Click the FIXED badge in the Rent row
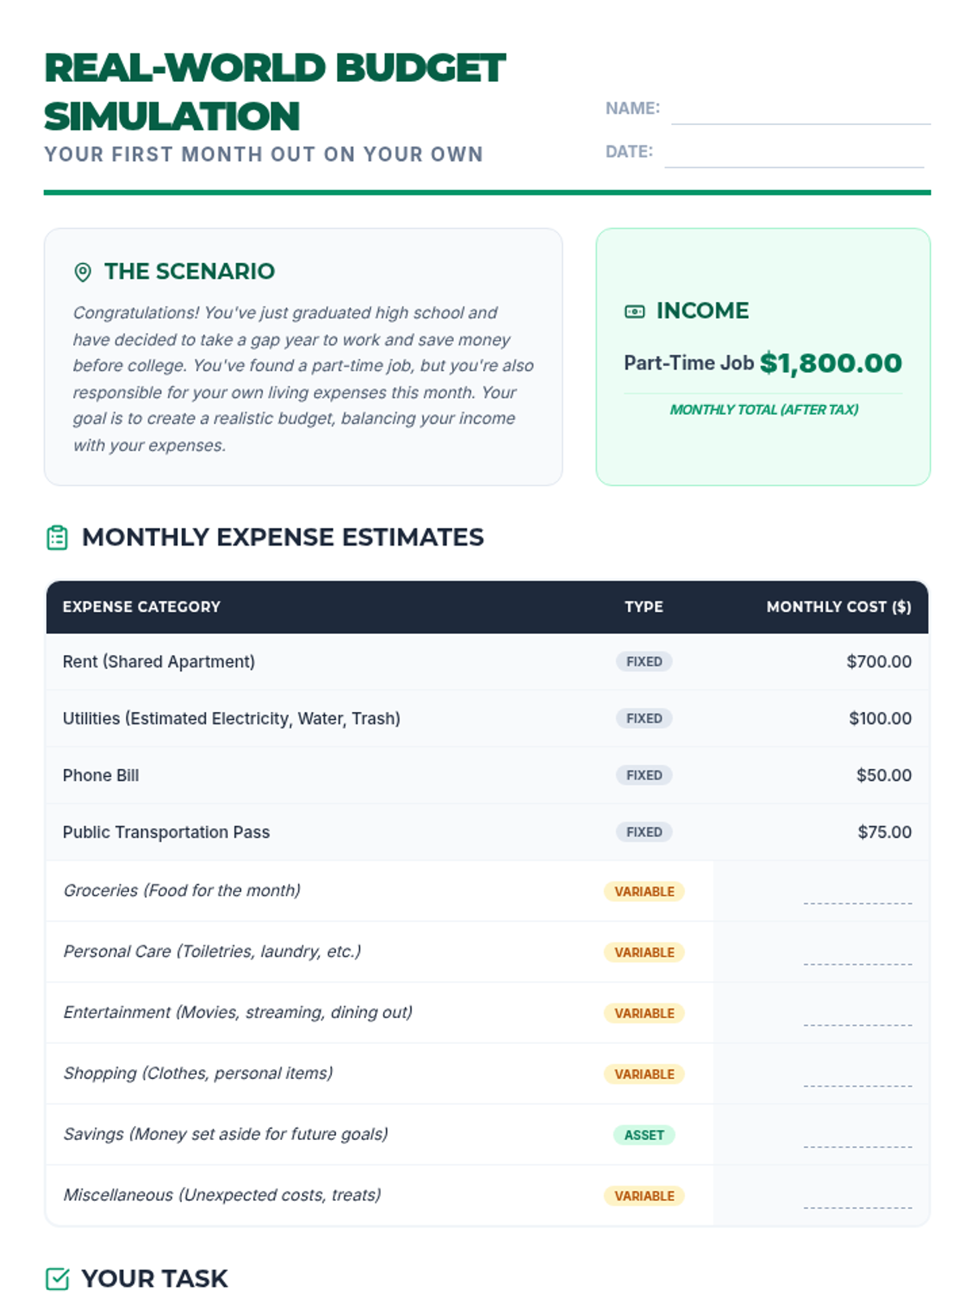 click(644, 662)
